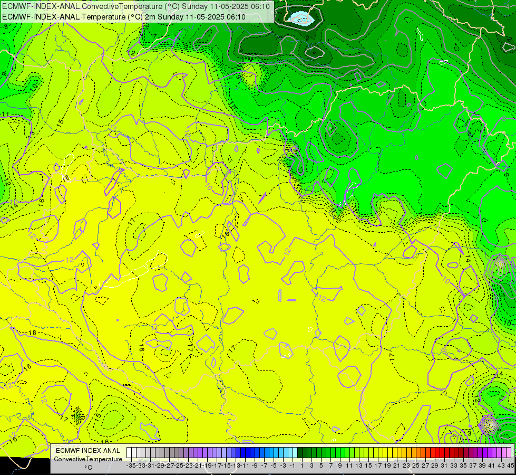516x475 pixels.
Task: Click the '°C' unit label in legend
Action: [88, 468]
